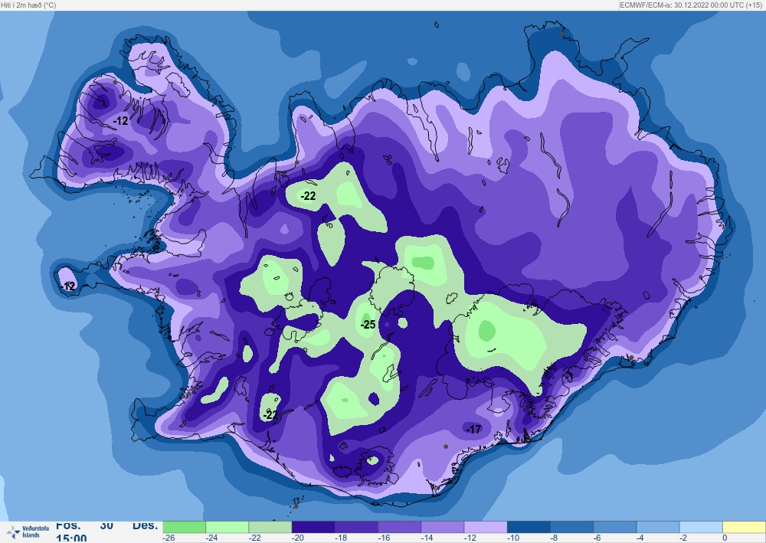Select the medium blue -6 legend swatch

pos(614,527)
